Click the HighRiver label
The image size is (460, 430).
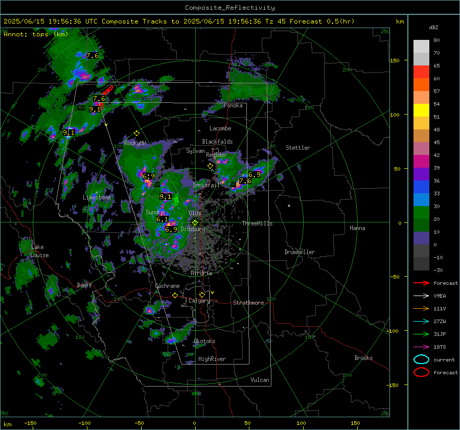212,359
